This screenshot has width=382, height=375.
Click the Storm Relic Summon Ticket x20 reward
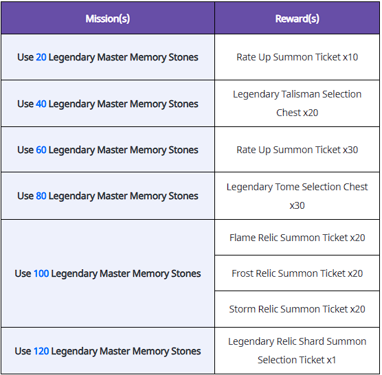pyautogui.click(x=297, y=309)
